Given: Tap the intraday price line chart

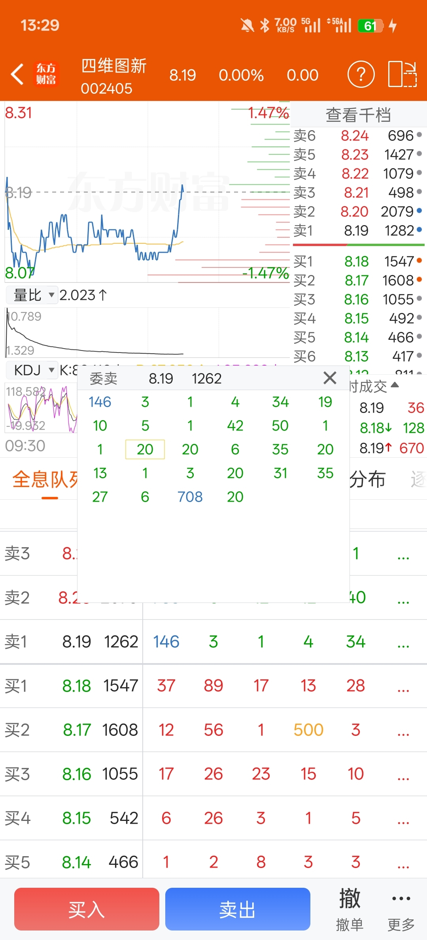Looking at the screenshot, I should [147, 192].
